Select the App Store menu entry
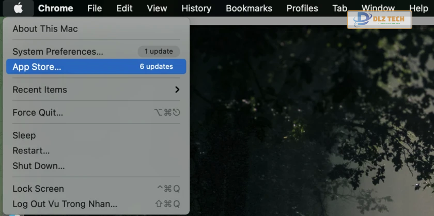The height and width of the screenshot is (216, 434). pyautogui.click(x=96, y=67)
